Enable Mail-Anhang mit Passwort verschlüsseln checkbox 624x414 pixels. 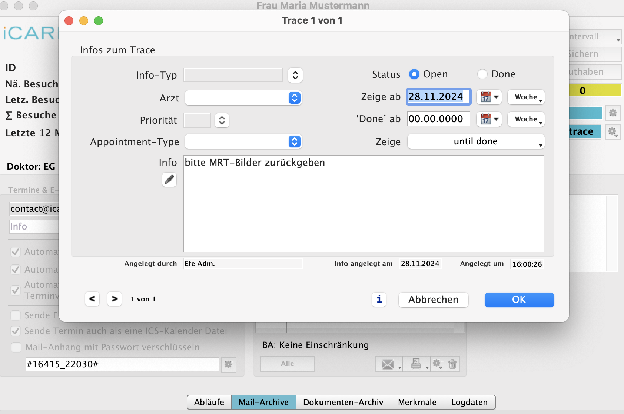16,347
